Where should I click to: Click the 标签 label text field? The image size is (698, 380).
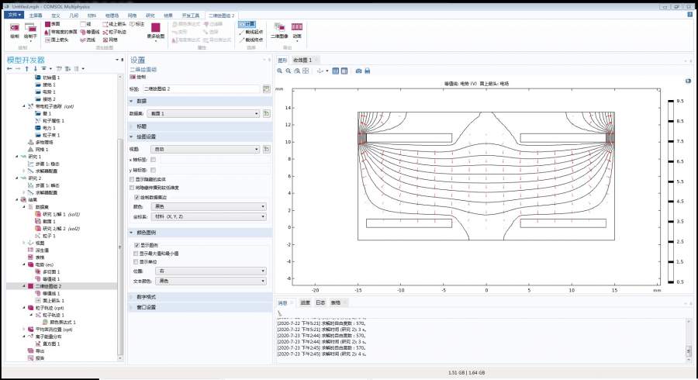pyautogui.click(x=202, y=89)
